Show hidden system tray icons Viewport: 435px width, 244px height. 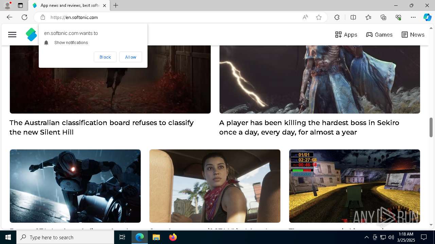coord(366,237)
